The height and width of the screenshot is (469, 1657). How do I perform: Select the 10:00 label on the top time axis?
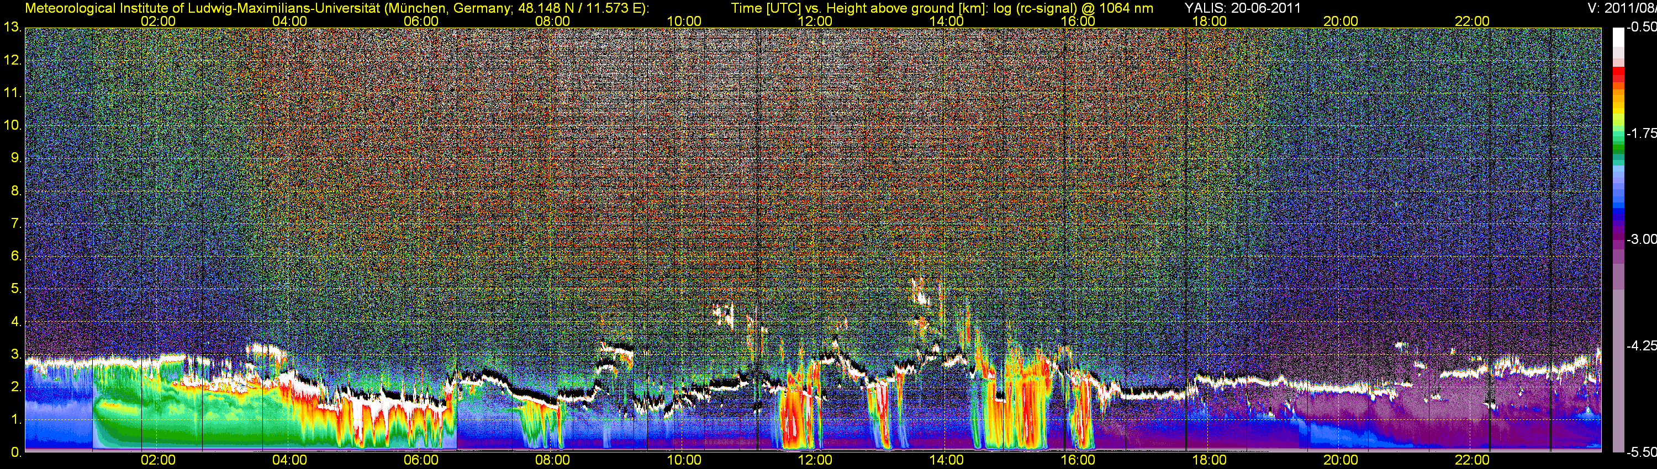tap(684, 21)
